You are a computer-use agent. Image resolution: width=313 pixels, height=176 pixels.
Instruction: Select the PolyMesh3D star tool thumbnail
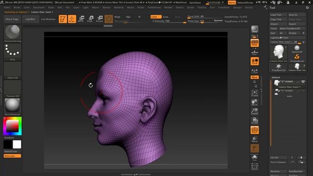pos(278,67)
